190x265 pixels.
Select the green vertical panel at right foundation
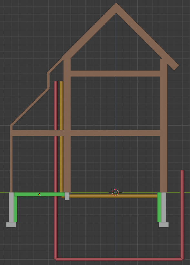(x=159, y=207)
